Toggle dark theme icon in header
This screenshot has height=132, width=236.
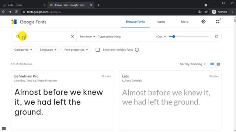click(x=203, y=22)
